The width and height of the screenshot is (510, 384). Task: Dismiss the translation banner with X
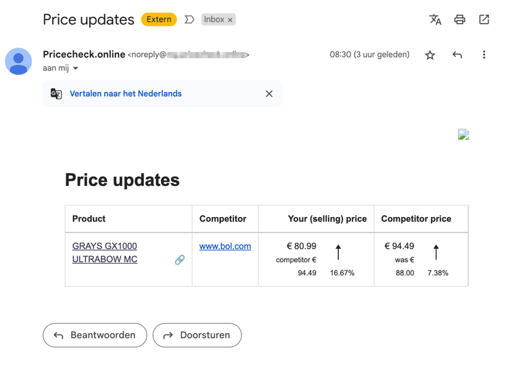click(269, 94)
